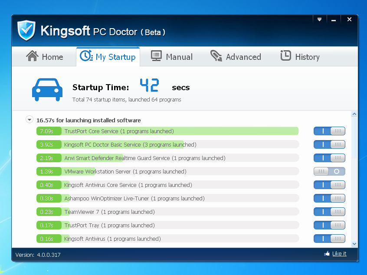Select Kingsoft Antivirus Core Service entry
367x275 pixels.
click(x=167, y=185)
